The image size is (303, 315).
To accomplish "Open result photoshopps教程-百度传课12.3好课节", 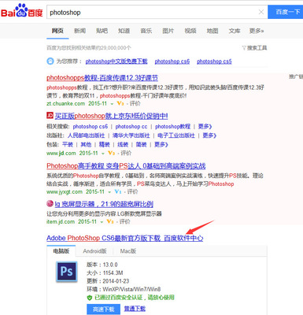I will click(x=102, y=78).
